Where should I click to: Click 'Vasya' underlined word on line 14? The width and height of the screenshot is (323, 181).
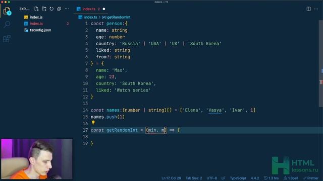coord(215,110)
